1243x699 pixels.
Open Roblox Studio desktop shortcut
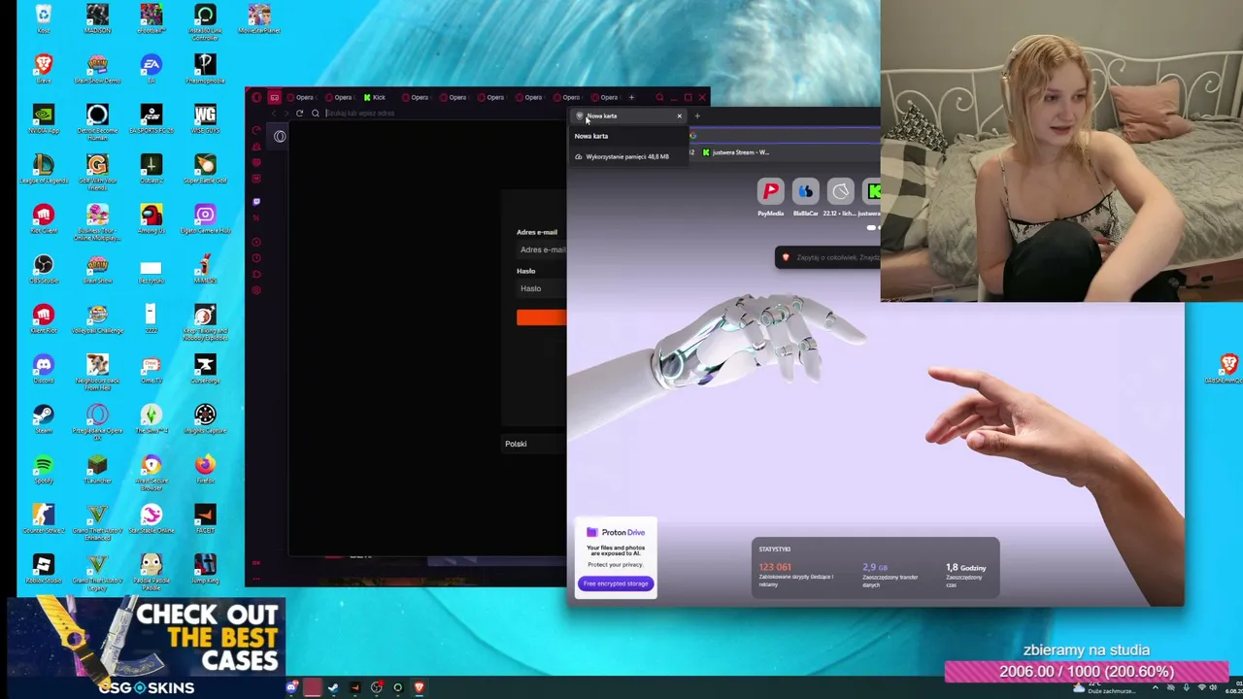(43, 570)
